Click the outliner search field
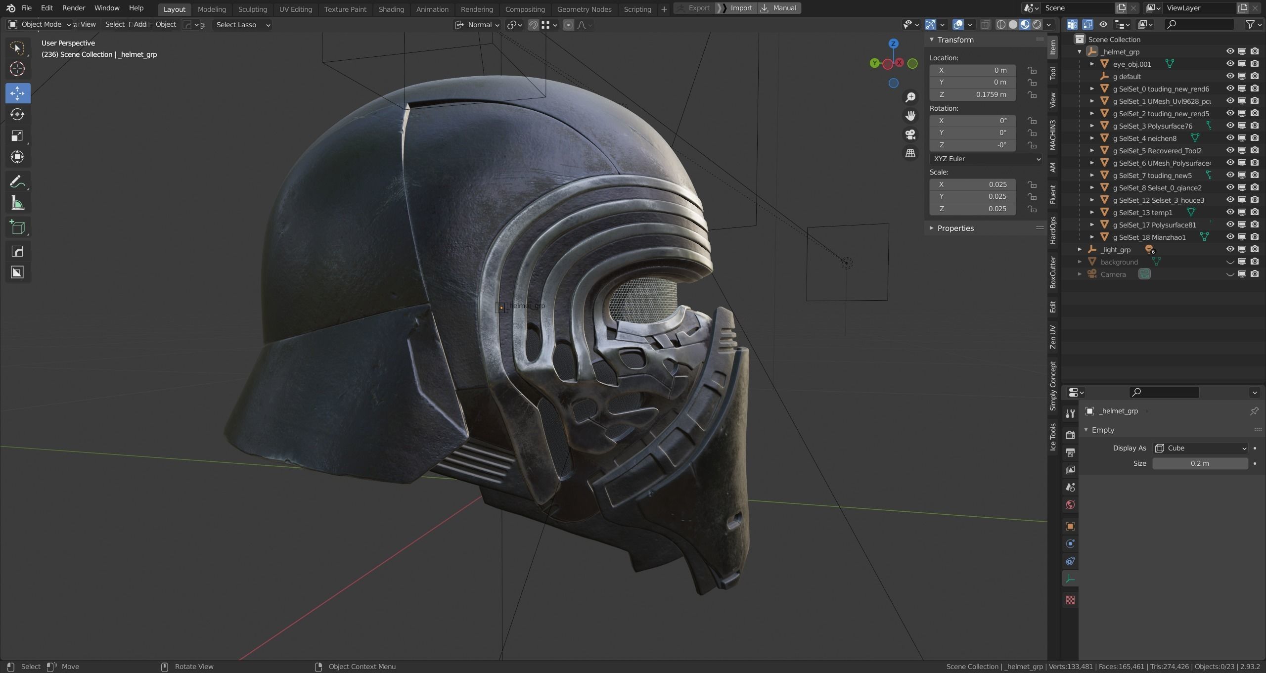Screen dimensions: 1266x673 click(x=1200, y=24)
